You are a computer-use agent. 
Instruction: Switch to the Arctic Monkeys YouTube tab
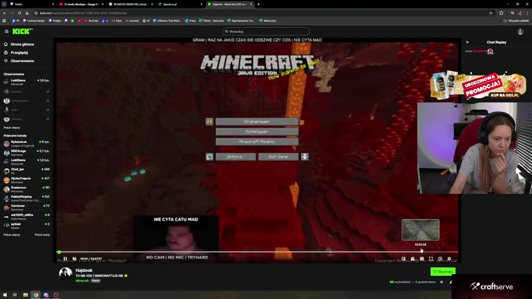pos(81,4)
